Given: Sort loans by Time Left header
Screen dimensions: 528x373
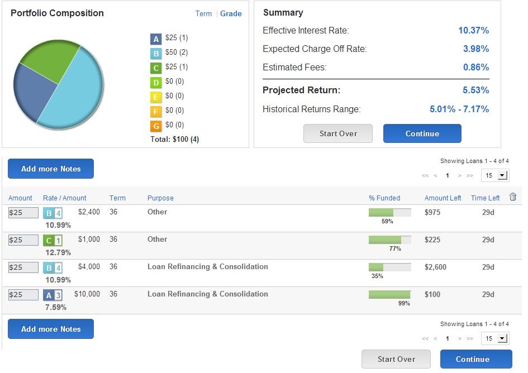Looking at the screenshot, I should click(x=485, y=198).
